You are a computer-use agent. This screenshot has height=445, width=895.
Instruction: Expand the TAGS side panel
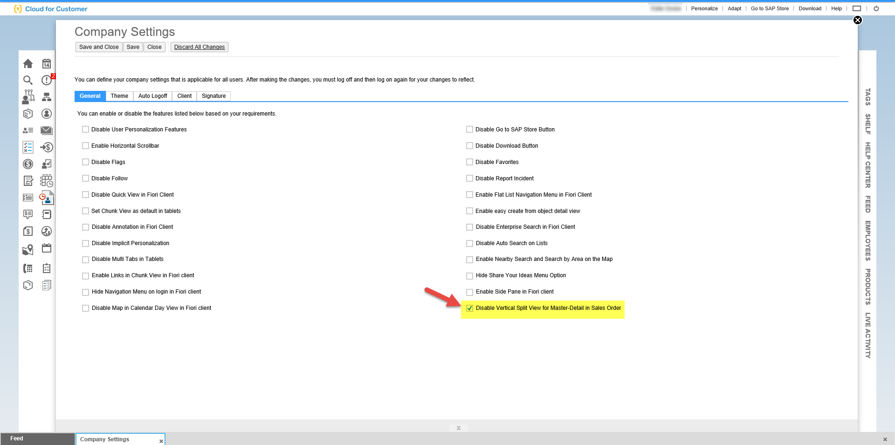867,97
